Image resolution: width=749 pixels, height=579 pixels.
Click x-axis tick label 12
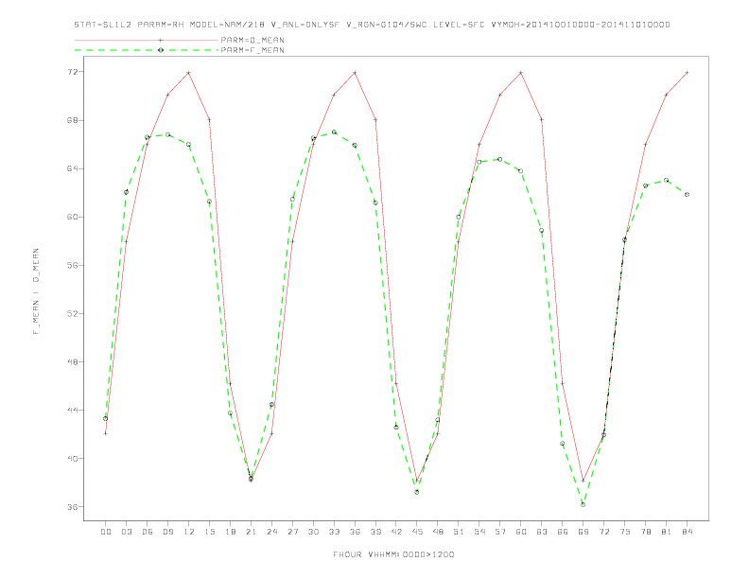click(x=189, y=532)
